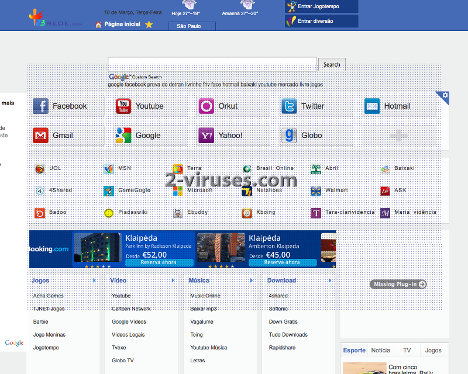Focus the Google custom search field

click(212, 64)
